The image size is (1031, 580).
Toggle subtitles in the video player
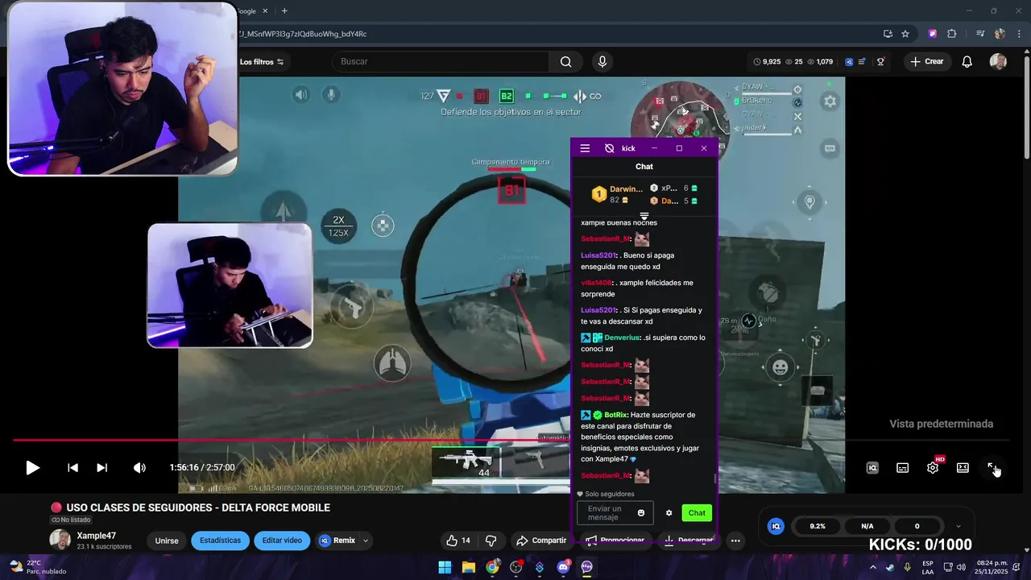pos(903,468)
